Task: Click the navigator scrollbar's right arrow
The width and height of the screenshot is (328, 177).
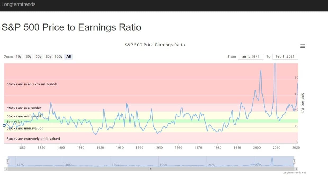Action: point(296,169)
